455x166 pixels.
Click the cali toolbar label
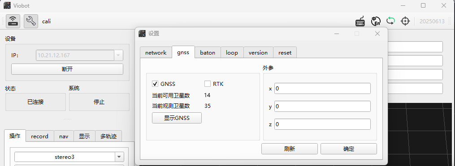click(x=47, y=21)
